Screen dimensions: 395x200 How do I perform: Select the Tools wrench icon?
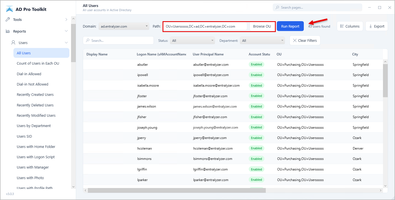(x=7, y=19)
